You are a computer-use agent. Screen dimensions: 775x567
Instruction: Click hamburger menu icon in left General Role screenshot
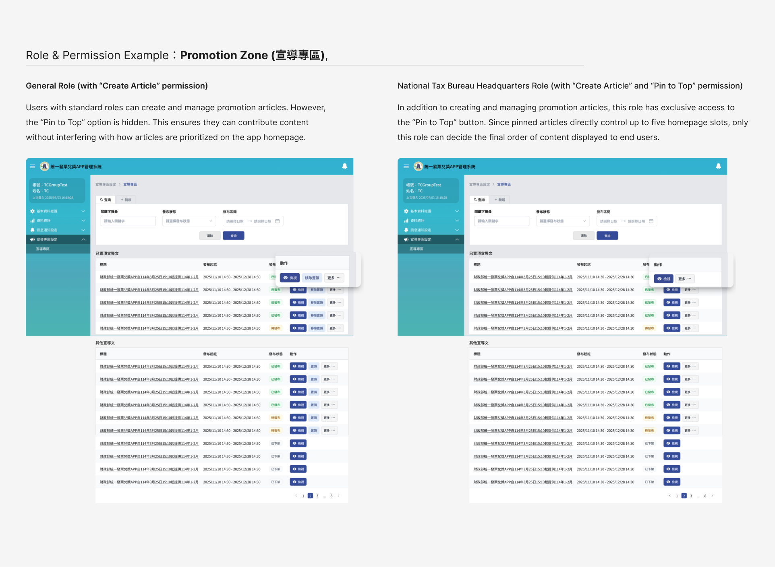pyautogui.click(x=33, y=166)
